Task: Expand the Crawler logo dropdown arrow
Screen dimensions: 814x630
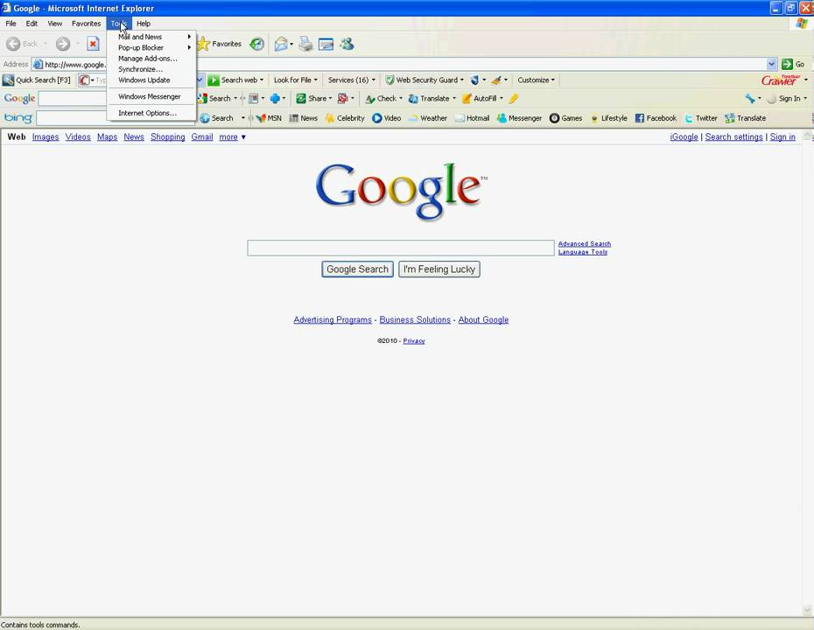Action: coord(806,80)
